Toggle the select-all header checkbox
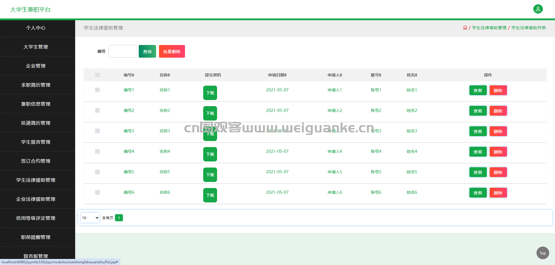Viewport: 555px width, 265px height. 97,75
